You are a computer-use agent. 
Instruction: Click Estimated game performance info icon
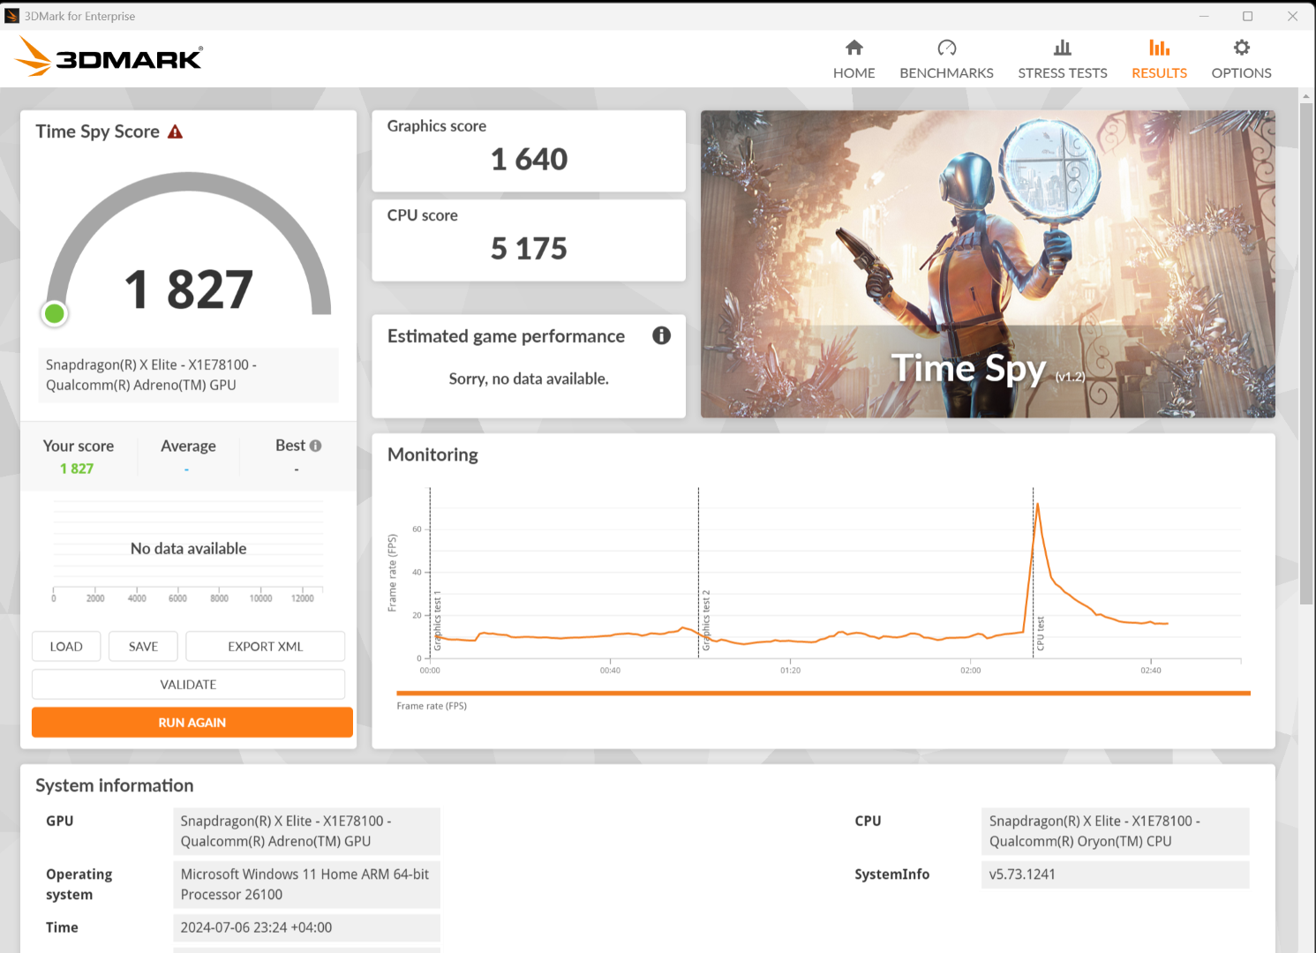661,335
